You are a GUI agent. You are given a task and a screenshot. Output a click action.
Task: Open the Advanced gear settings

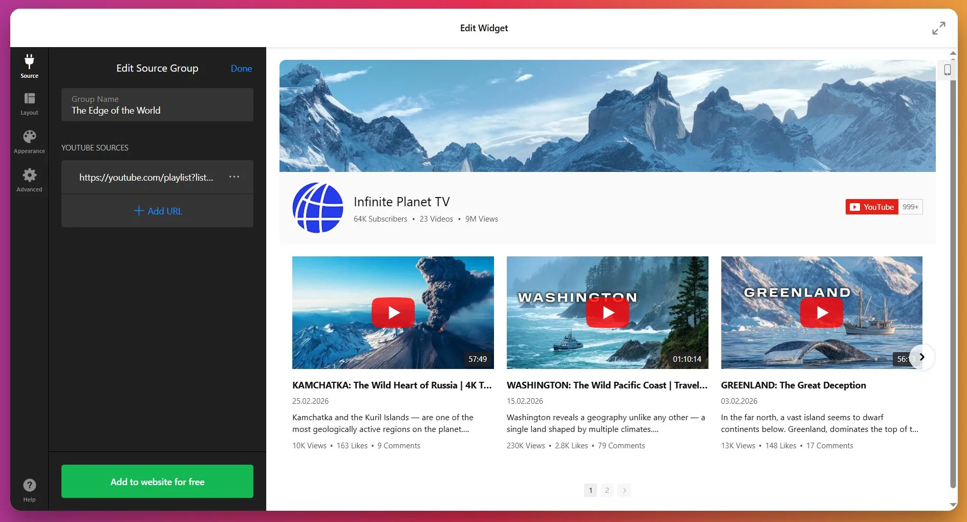coord(29,180)
